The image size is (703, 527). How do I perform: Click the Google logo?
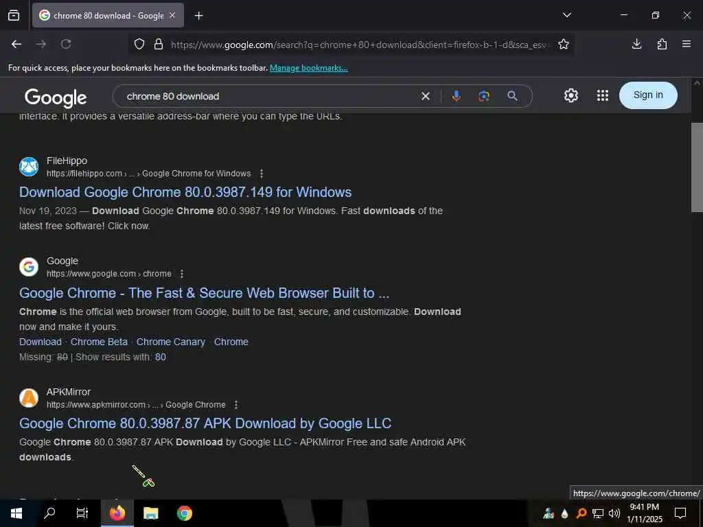point(56,97)
